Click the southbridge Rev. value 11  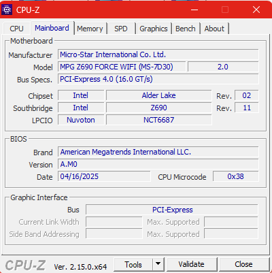point(247,108)
